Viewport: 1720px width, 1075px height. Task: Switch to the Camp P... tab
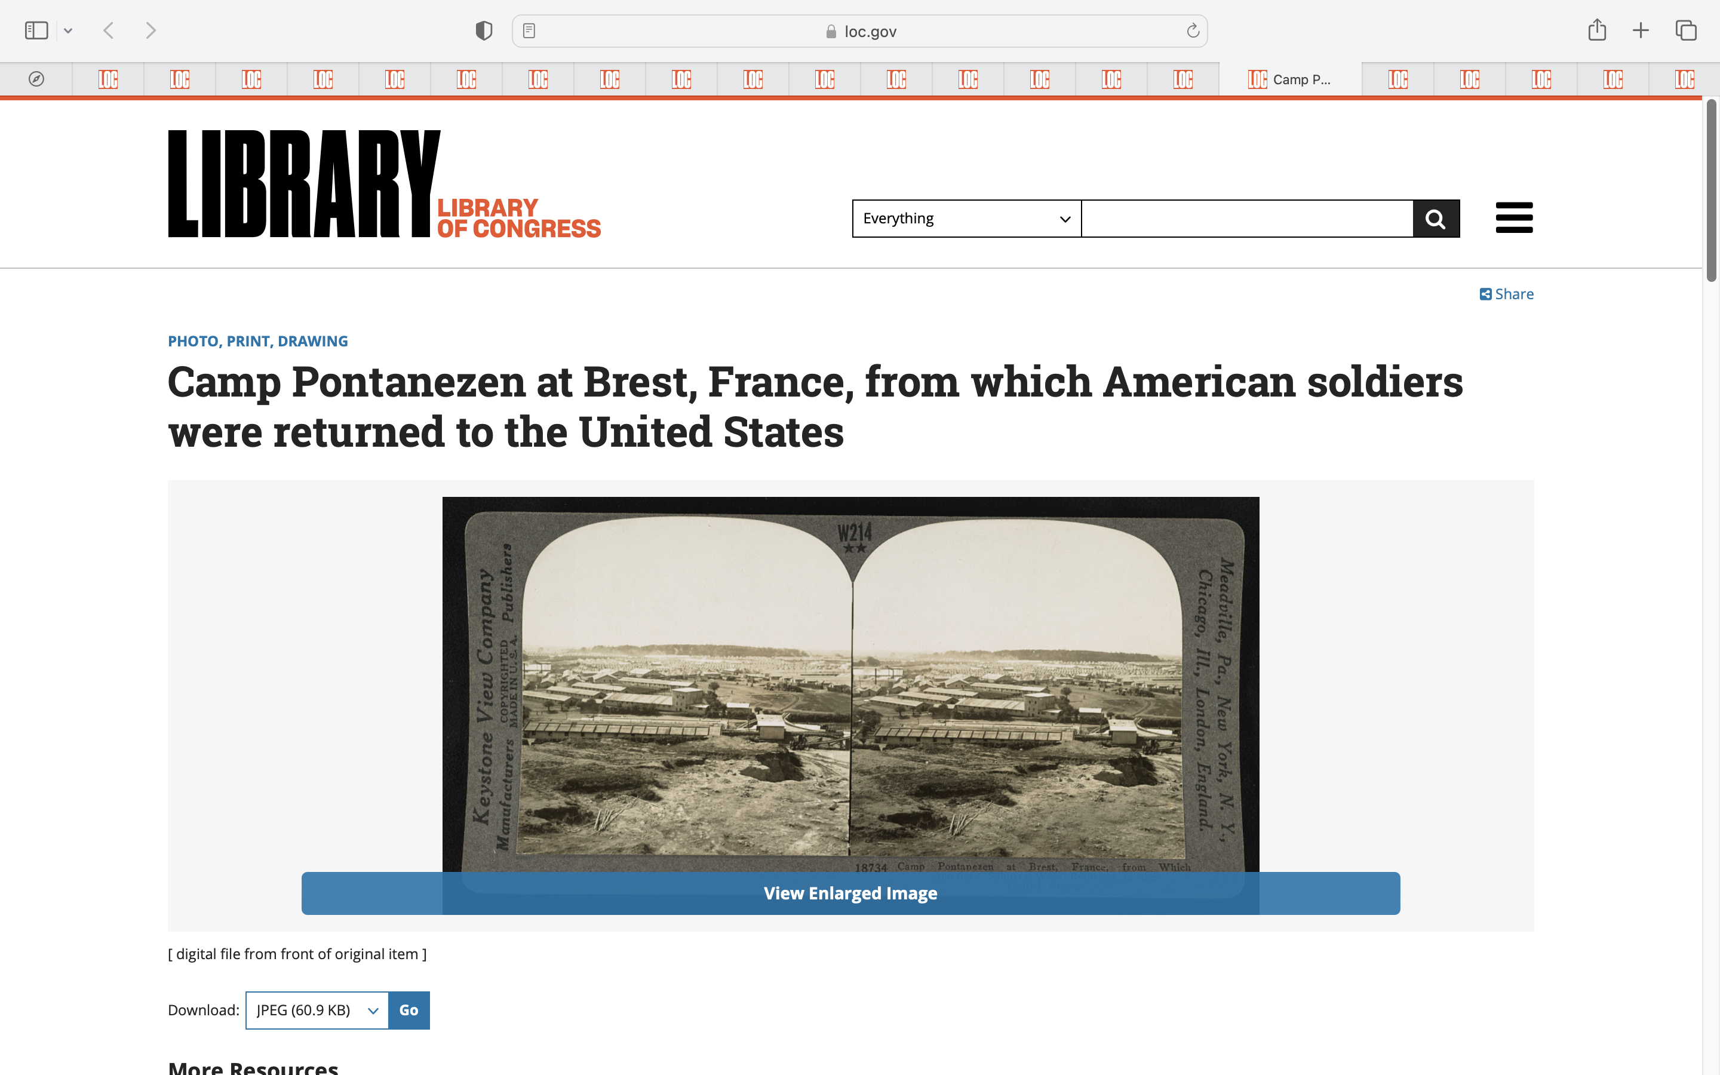[1289, 79]
